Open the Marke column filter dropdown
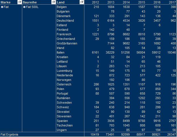177x137 pixels. tap(20, 2)
